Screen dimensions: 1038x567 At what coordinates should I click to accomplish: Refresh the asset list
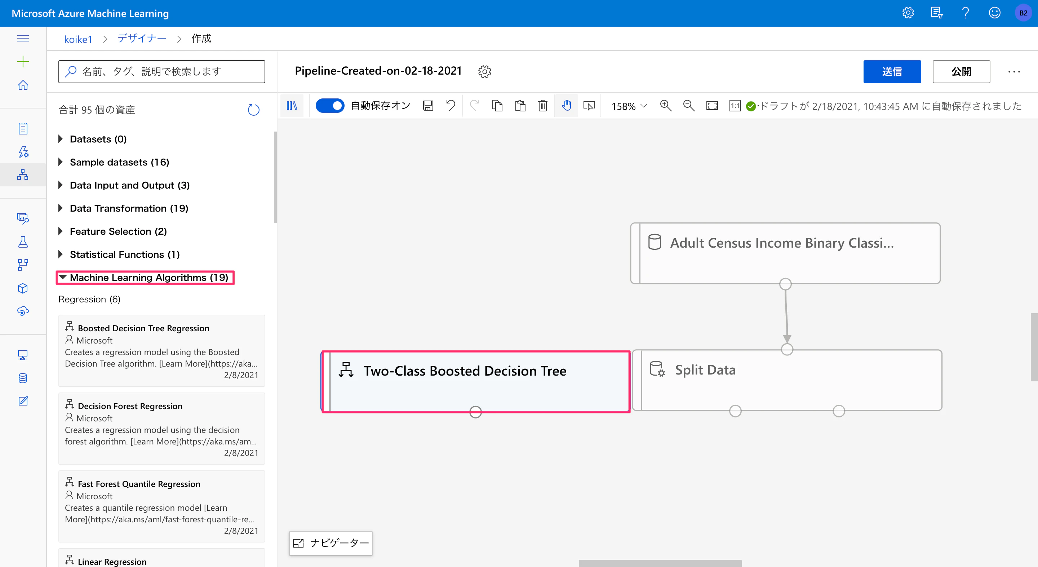coord(253,110)
